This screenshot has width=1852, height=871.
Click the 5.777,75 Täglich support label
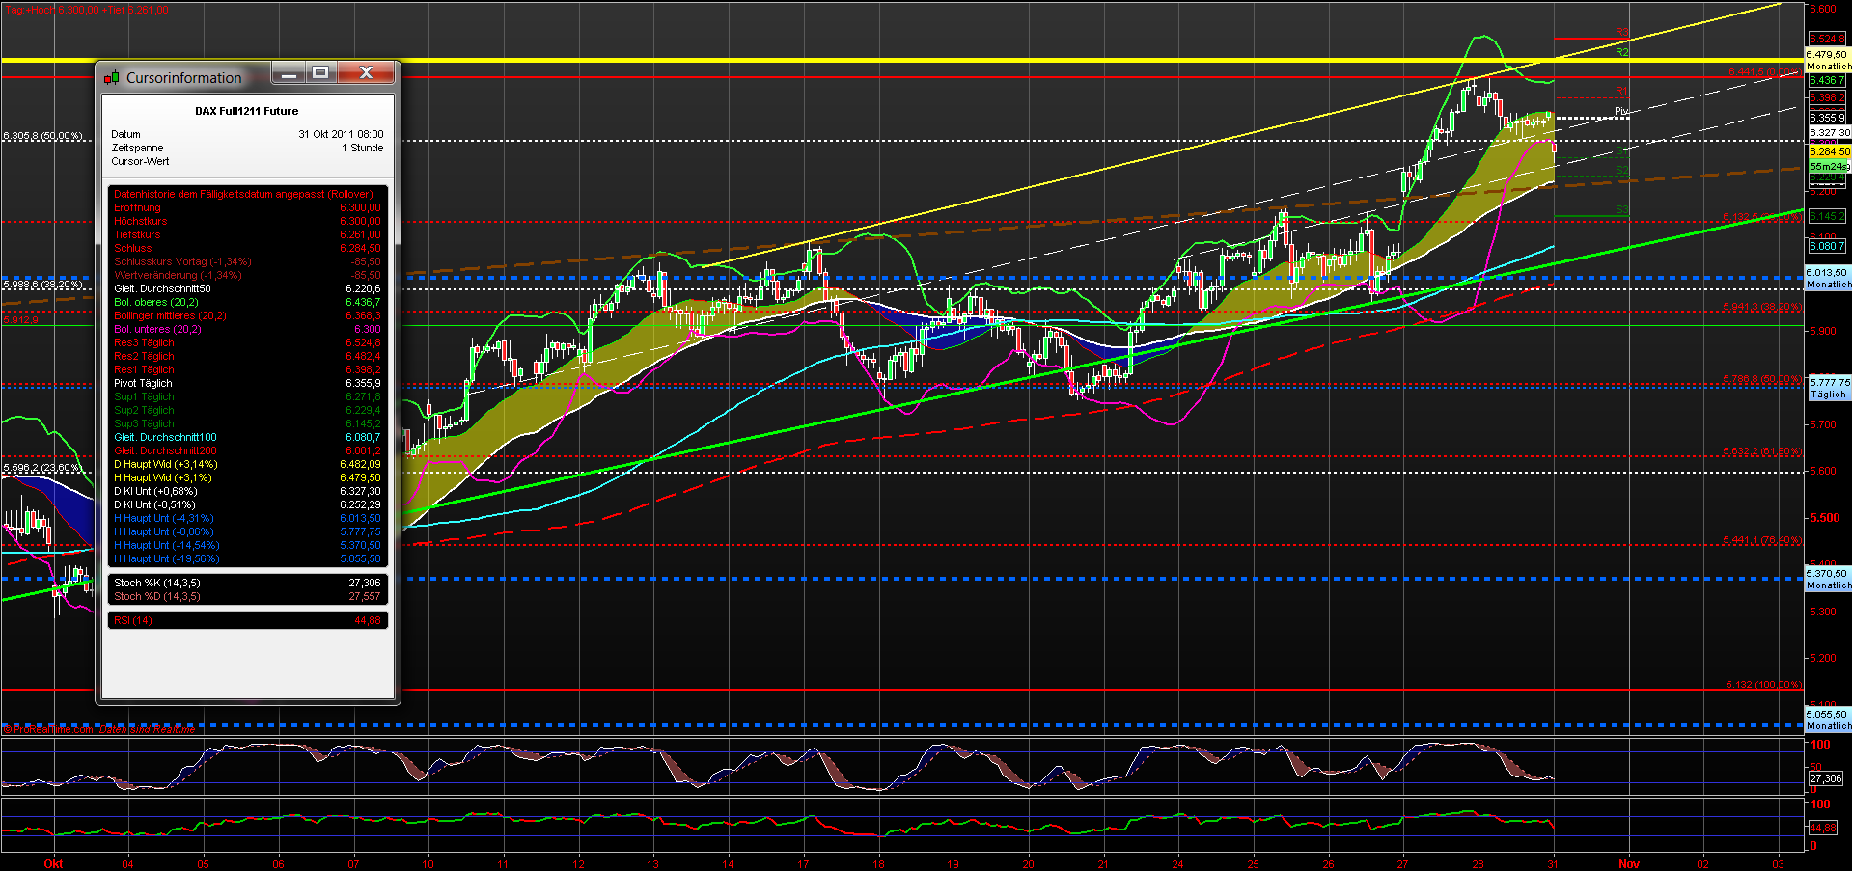pos(1827,387)
